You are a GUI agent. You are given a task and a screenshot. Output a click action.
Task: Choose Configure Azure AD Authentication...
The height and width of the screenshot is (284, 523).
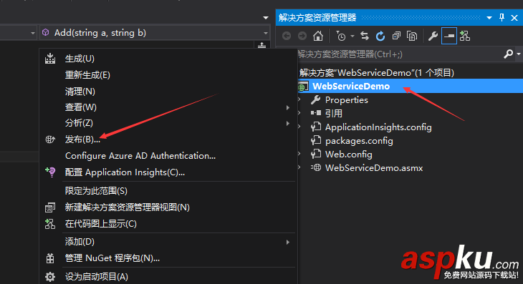point(168,156)
